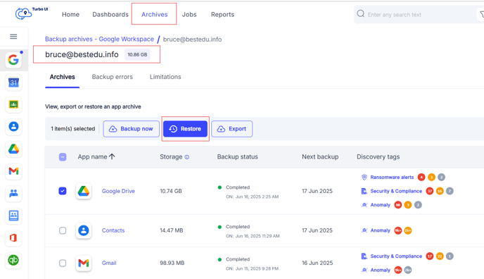Open the Google Drive archive link
This screenshot has height=279, width=484.
pos(118,191)
